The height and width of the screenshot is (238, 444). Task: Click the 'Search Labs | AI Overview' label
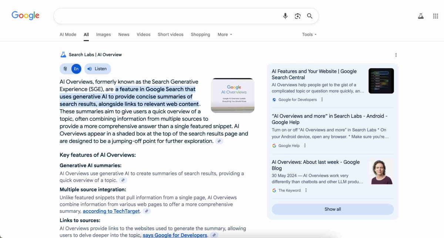(95, 55)
